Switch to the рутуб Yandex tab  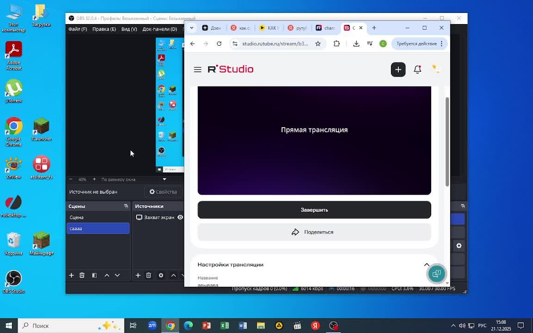point(298,28)
